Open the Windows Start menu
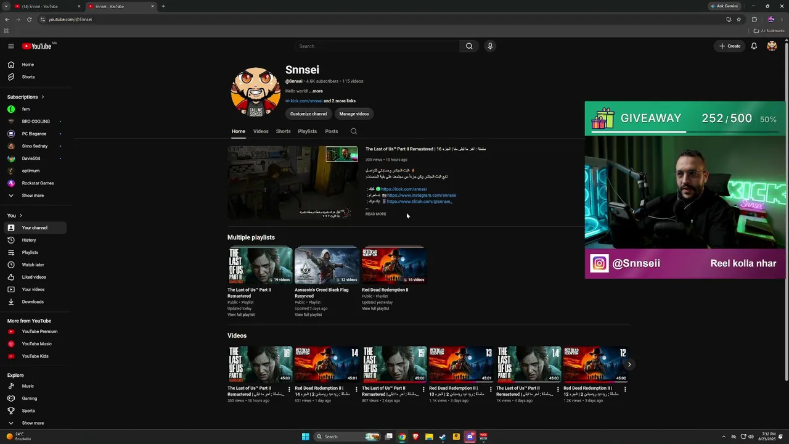Viewport: 789px width, 444px height. point(305,437)
